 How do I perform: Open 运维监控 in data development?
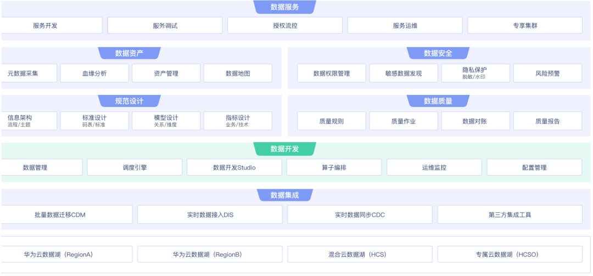pos(434,167)
